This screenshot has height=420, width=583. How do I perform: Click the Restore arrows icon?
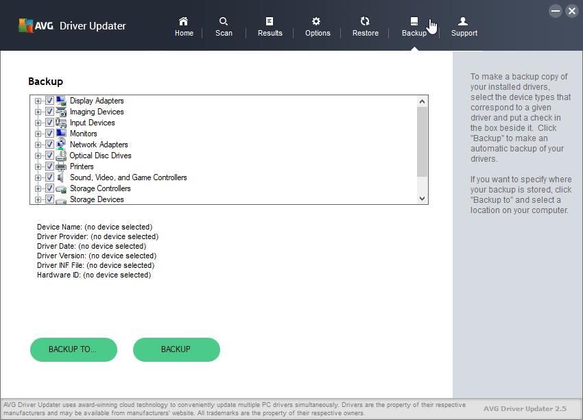coord(365,21)
